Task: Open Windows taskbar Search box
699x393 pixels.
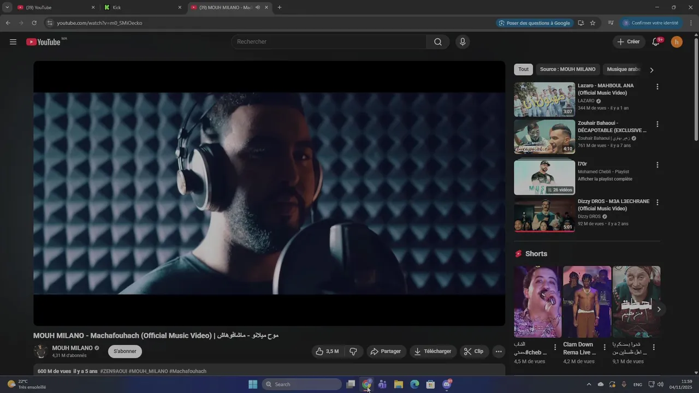Action: click(302, 384)
